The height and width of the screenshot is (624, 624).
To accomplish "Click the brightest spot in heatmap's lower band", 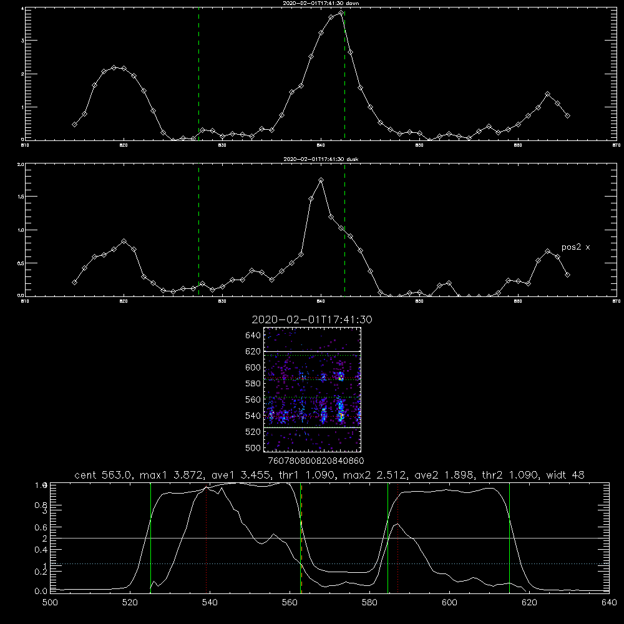I will [341, 416].
